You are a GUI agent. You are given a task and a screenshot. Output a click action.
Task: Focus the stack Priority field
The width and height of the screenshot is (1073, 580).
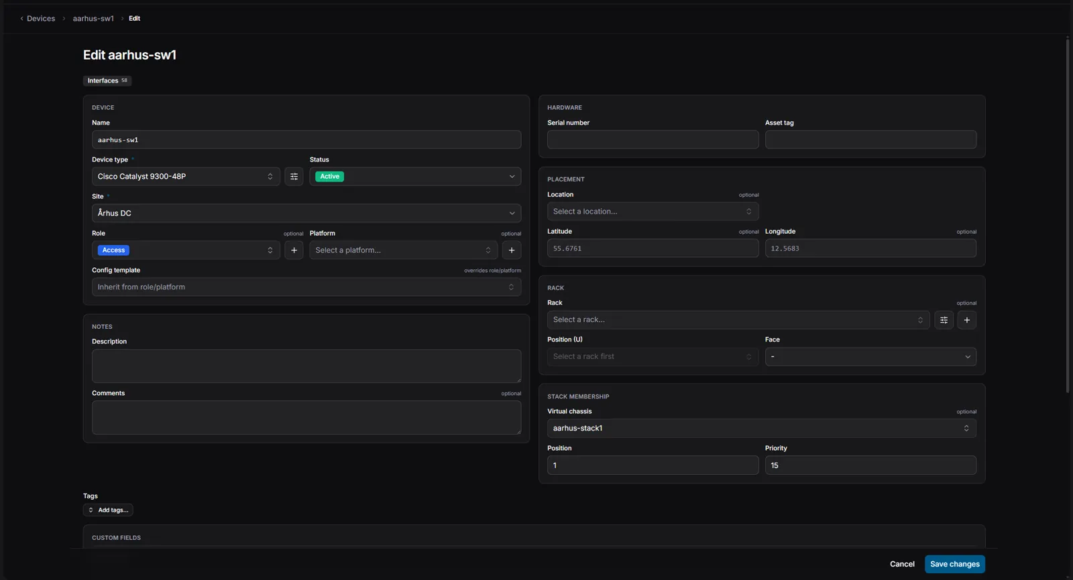[870, 465]
